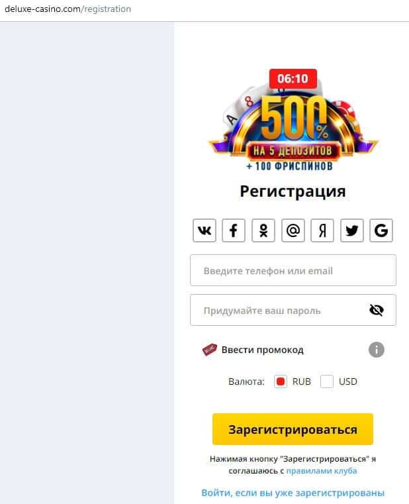Screen dimensions: 409x504
Task: Open the promo code info icon
Action: click(376, 350)
